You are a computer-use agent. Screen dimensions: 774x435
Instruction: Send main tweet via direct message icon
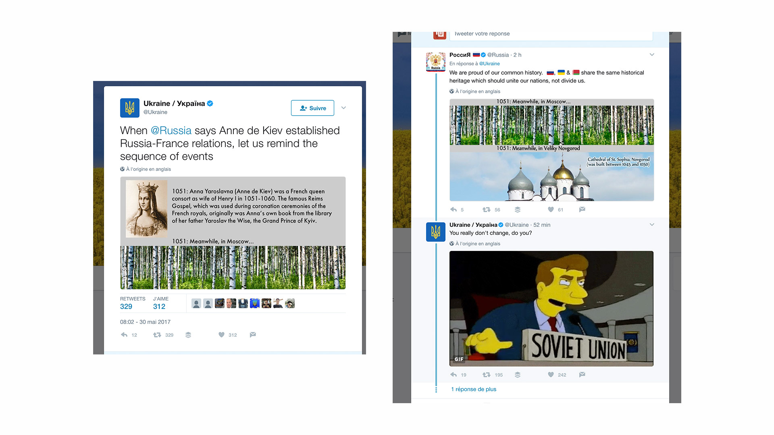(x=253, y=335)
